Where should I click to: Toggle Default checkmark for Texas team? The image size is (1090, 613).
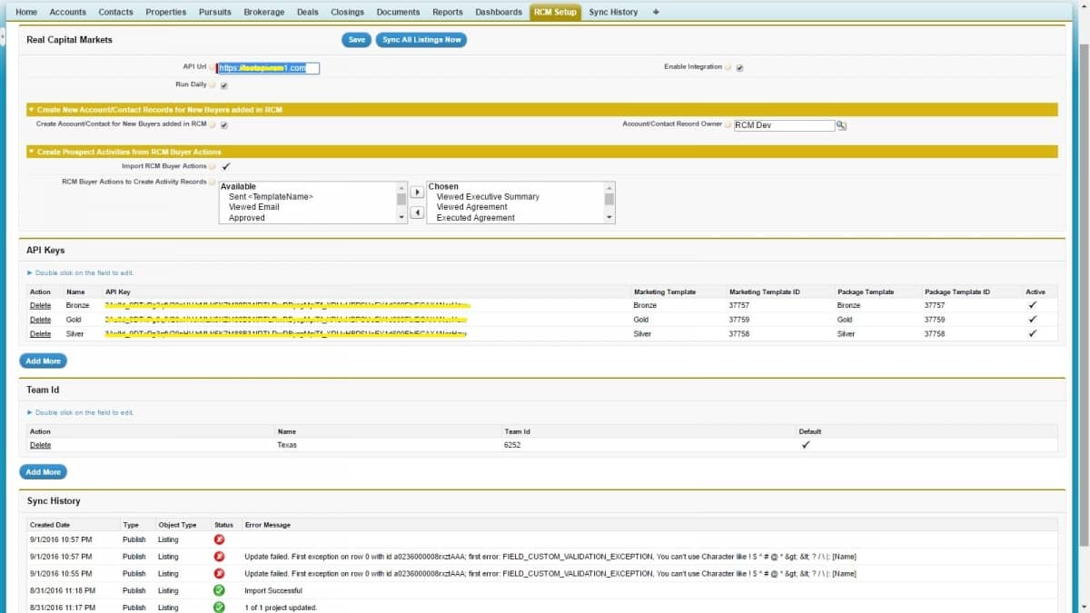click(x=805, y=445)
